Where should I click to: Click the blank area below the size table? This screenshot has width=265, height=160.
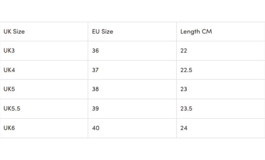132,149
